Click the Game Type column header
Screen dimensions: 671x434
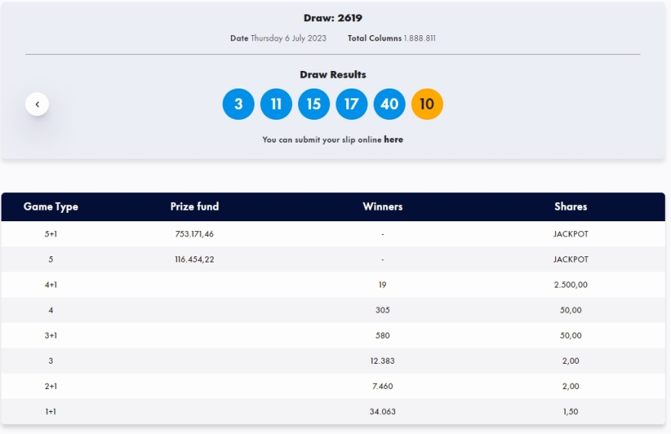[x=51, y=207]
